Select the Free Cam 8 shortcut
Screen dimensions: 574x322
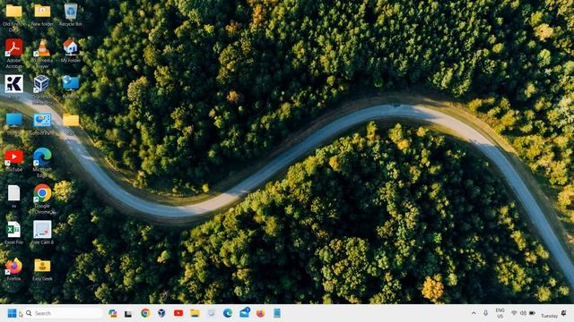click(x=42, y=233)
